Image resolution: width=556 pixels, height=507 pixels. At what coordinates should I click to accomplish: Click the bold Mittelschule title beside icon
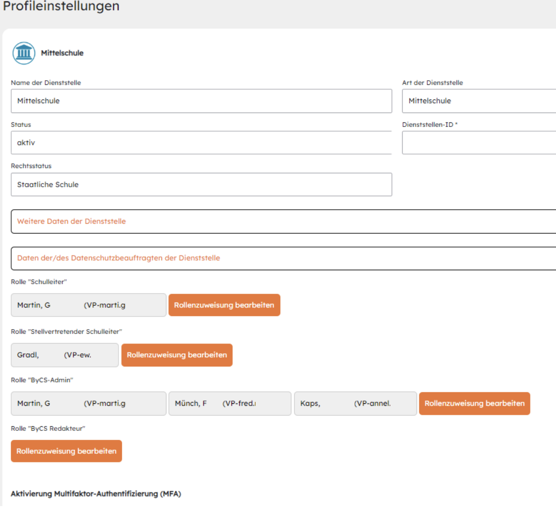[x=62, y=53]
